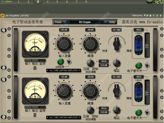Screen dimensions: 164x123
Task: Set channel B meter to 监测 monitor
Action: coord(42,107)
